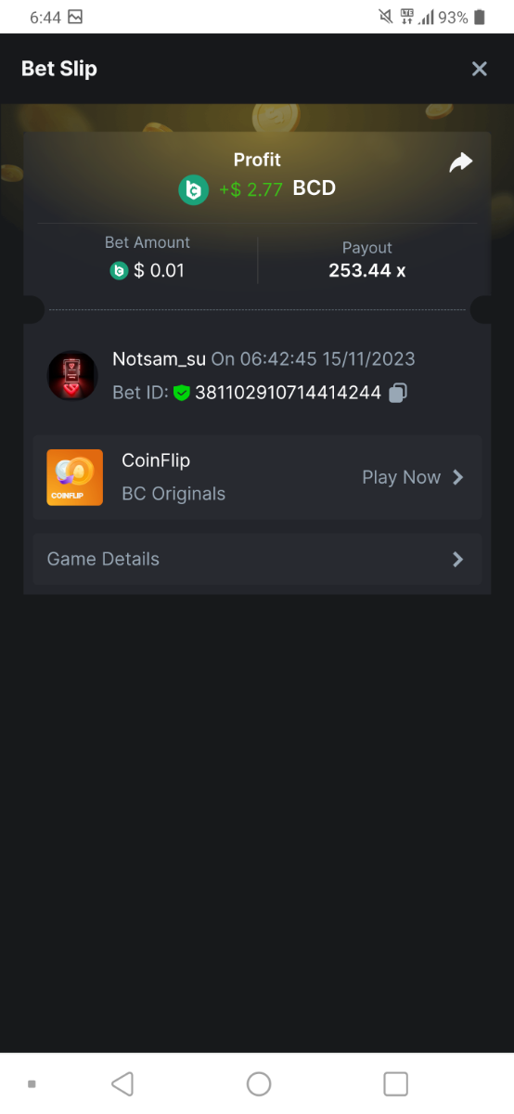514x1114 pixels.
Task: Tap the share arrow icon
Action: 460,162
